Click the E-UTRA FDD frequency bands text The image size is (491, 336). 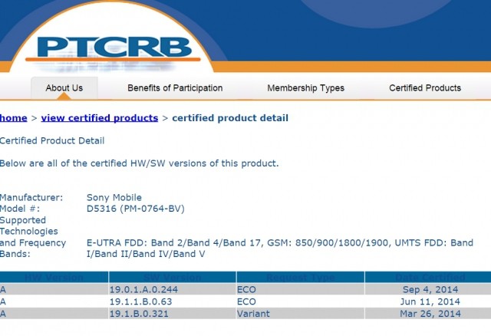pos(279,249)
